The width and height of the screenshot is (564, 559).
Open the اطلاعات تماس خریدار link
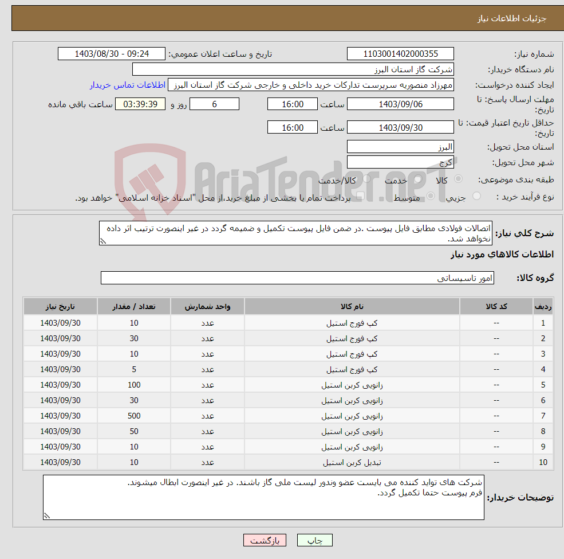point(127,85)
